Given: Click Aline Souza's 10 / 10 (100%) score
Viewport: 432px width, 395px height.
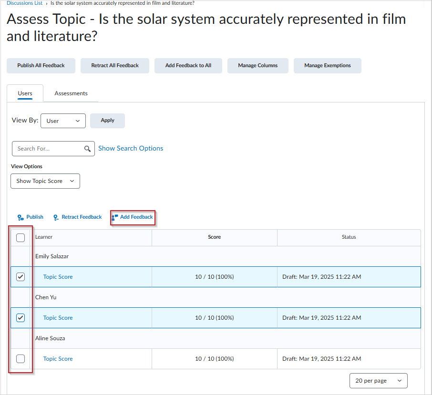Looking at the screenshot, I should coord(215,359).
